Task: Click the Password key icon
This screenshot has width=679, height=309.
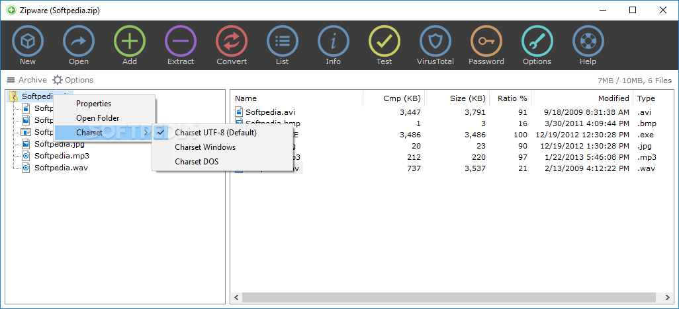Action: 486,42
